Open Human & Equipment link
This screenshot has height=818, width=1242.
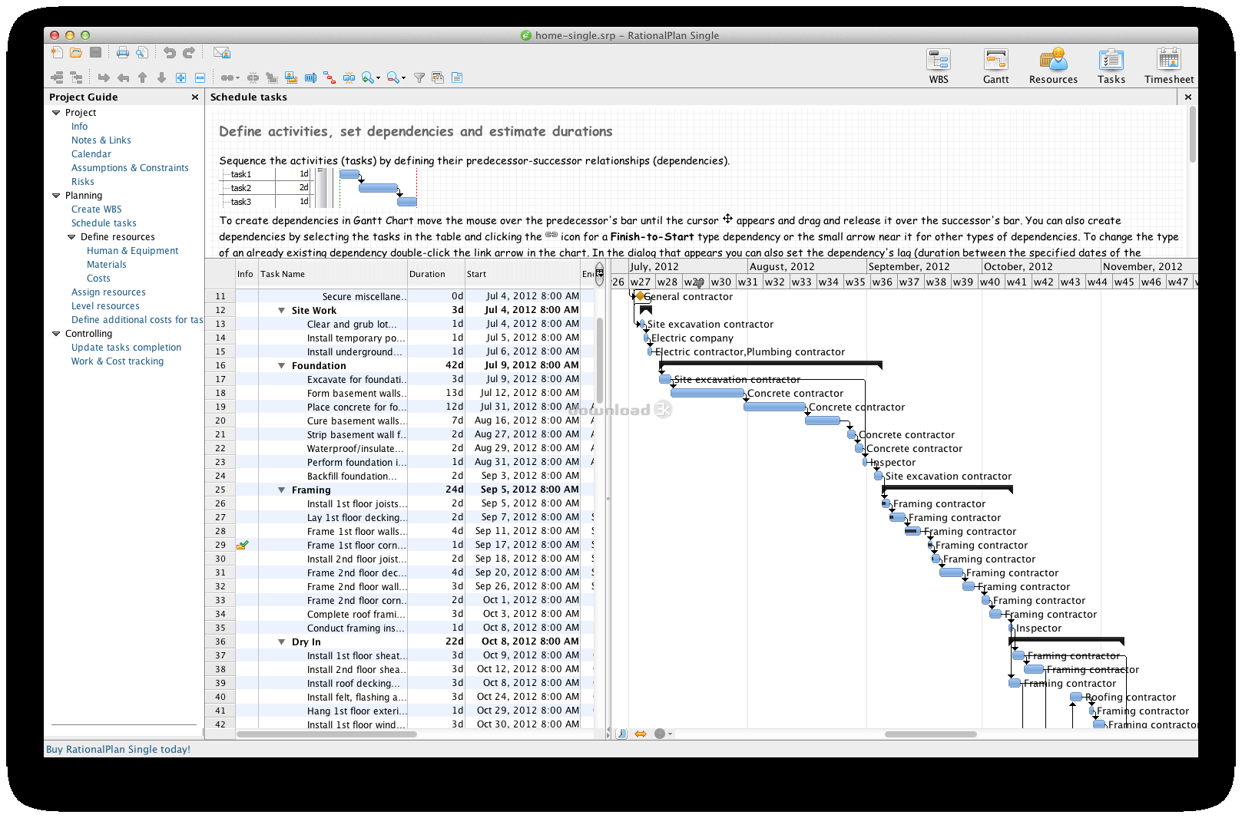click(x=133, y=251)
